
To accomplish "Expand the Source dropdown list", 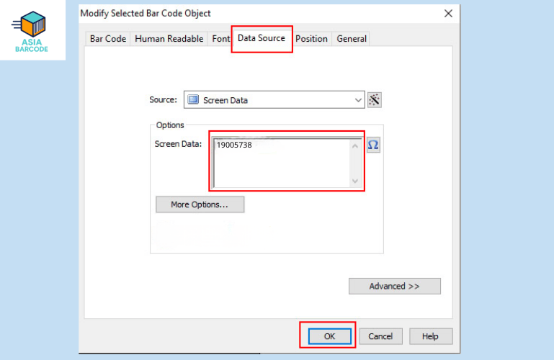I will point(358,100).
